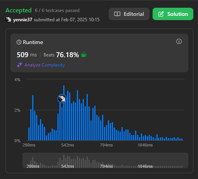Click the clock icon beside Runtime
Viewport: 198px width, 179px height.
pyautogui.click(x=19, y=42)
